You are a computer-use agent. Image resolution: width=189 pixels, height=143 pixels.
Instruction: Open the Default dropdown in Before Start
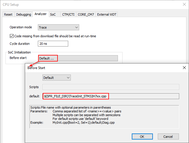[57, 78]
